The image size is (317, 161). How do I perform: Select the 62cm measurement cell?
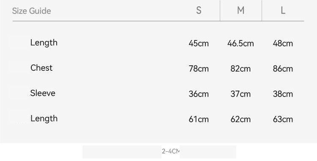pos(240,119)
